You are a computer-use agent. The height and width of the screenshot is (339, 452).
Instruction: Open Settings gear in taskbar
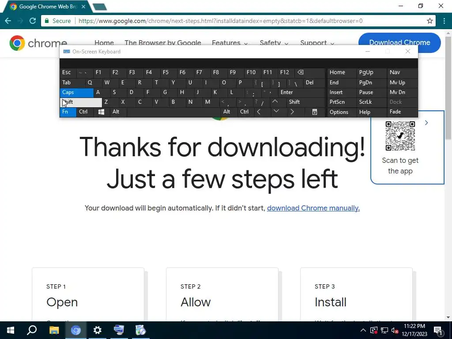[x=98, y=330]
